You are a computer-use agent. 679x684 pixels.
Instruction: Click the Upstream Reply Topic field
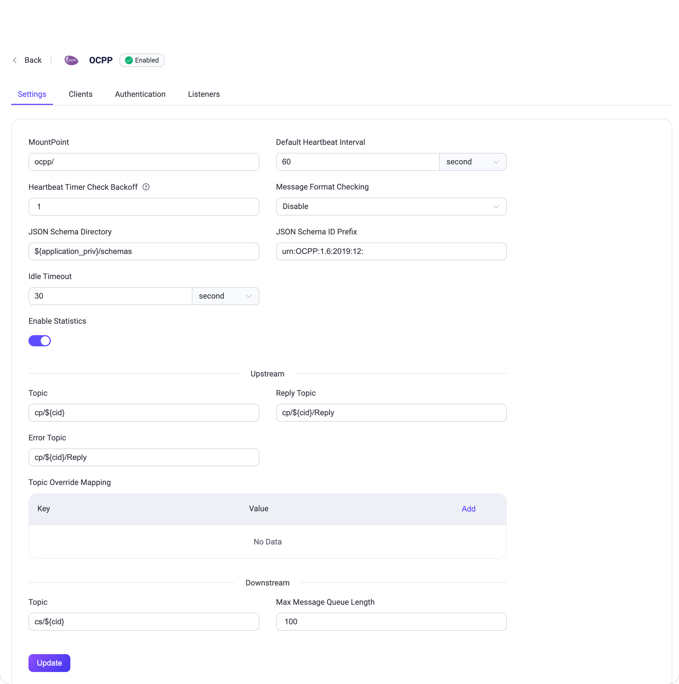(x=391, y=412)
